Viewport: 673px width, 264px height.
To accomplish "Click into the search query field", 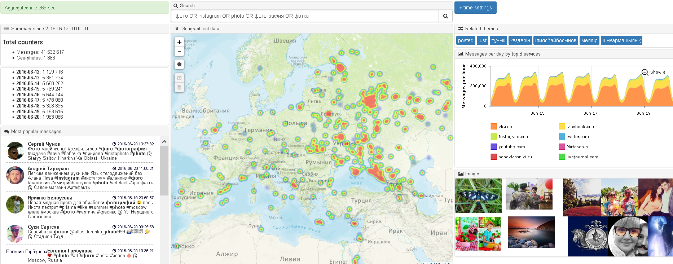I will 305,16.
